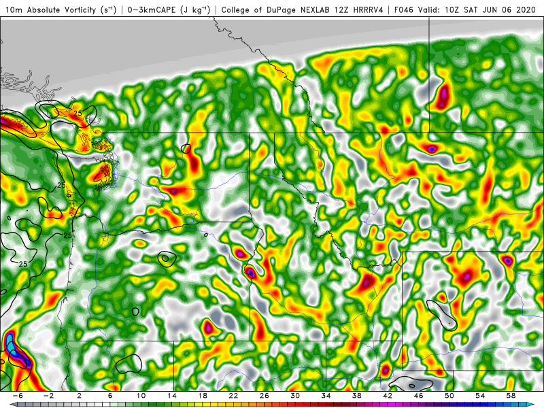Viewport: 544px width, 408px height.
Task: Click the colorbar value "26"
Action: (265, 396)
